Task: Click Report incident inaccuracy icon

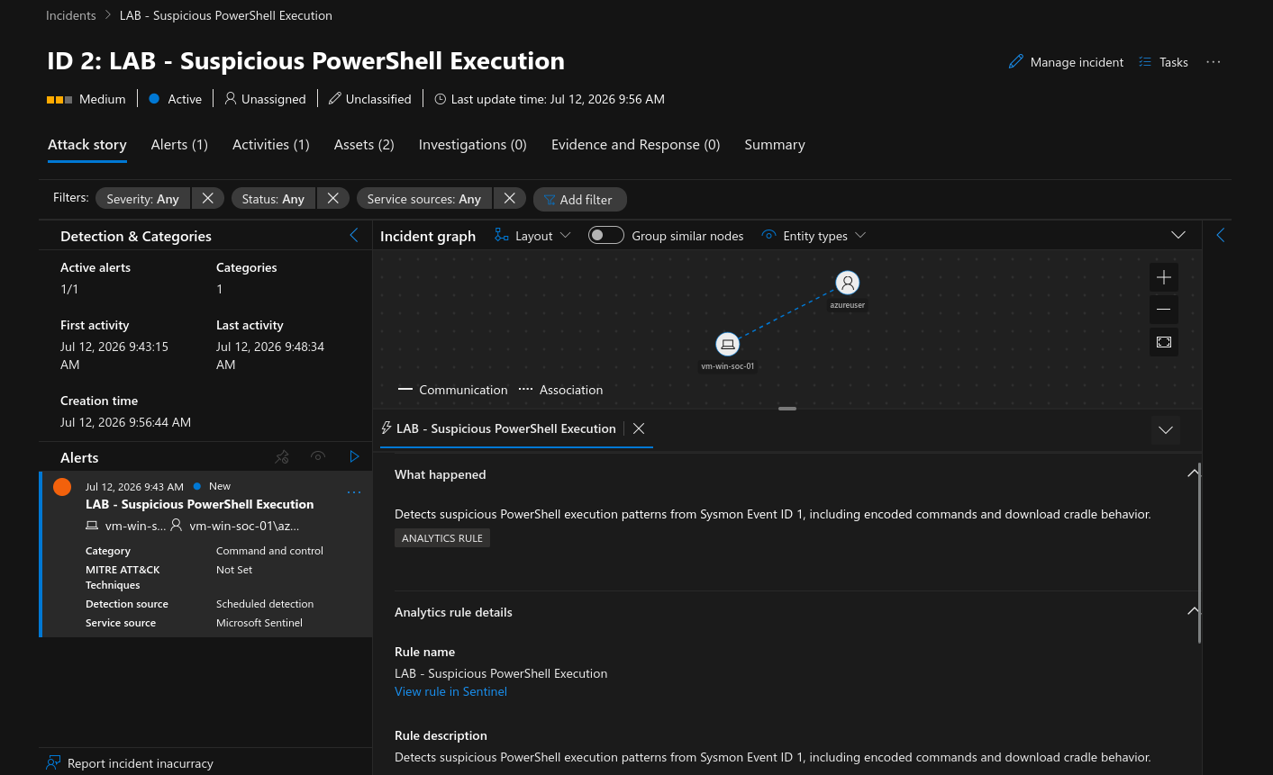Action: click(54, 763)
